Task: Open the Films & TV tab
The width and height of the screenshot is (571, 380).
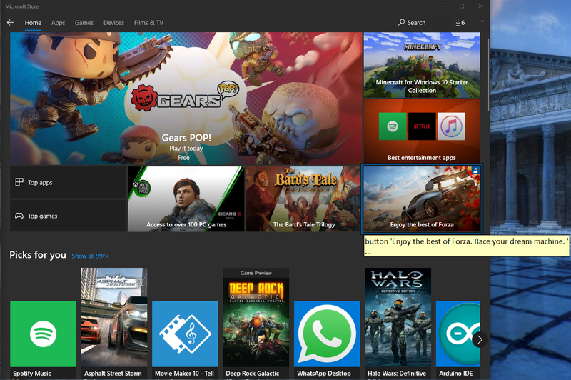Action: 148,23
